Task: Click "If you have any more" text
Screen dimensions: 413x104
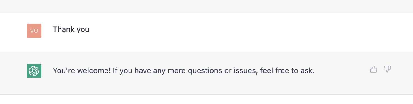Action: [149, 71]
